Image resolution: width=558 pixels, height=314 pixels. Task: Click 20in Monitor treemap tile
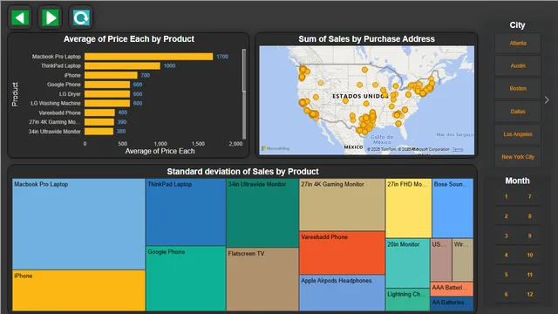point(408,263)
